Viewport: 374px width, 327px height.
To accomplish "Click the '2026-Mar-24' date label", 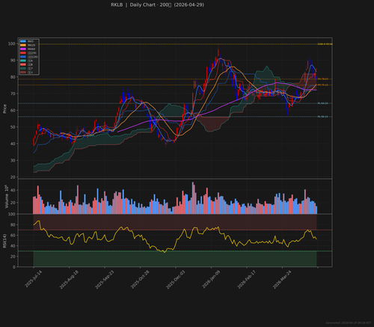I will (282, 280).
